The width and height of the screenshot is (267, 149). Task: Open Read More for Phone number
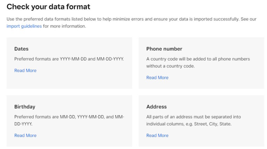coord(157,77)
